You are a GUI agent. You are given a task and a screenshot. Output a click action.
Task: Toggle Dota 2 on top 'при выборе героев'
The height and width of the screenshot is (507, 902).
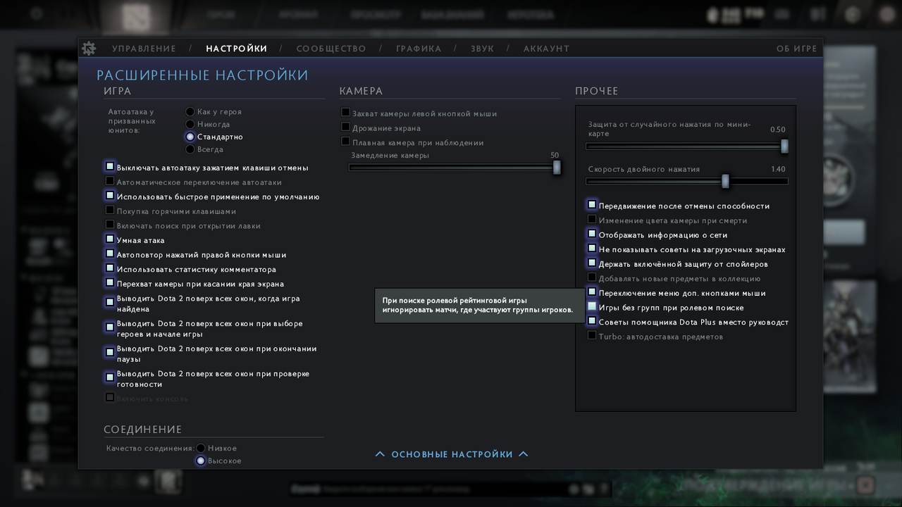coord(110,327)
